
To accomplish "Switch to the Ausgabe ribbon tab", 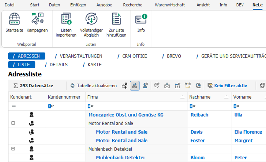I will pyautogui.click(x=104, y=5).
